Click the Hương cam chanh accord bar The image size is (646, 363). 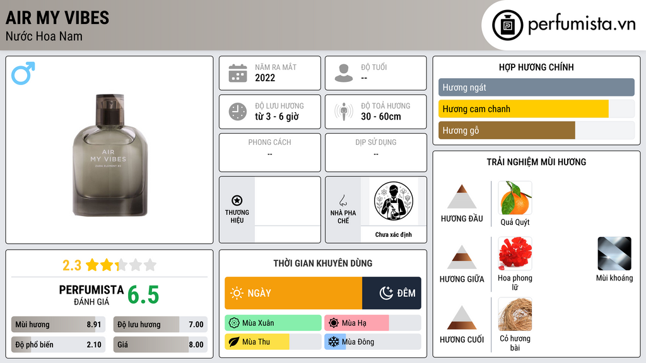536,108
